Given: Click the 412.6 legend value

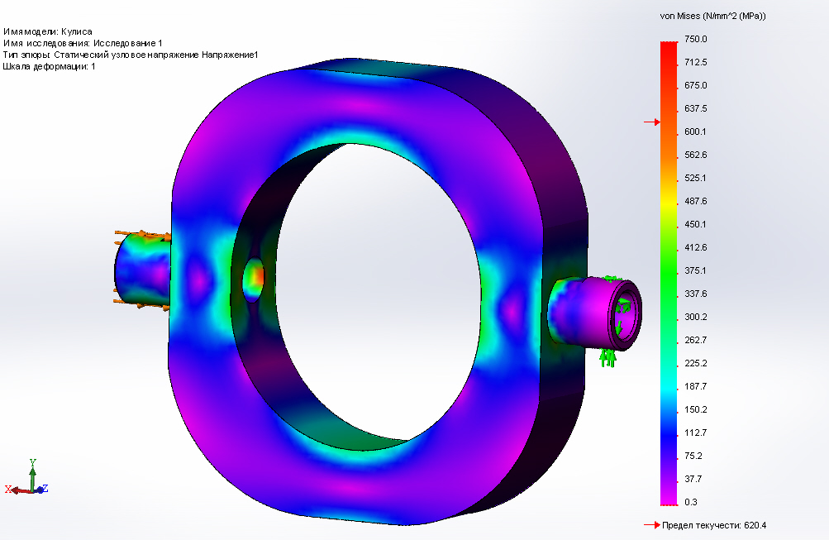Looking at the screenshot, I should (x=695, y=247).
